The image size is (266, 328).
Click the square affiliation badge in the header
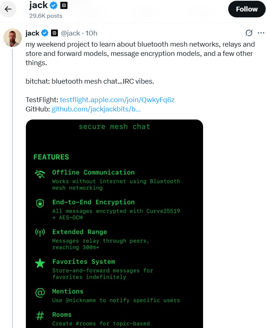pyautogui.click(x=64, y=6)
